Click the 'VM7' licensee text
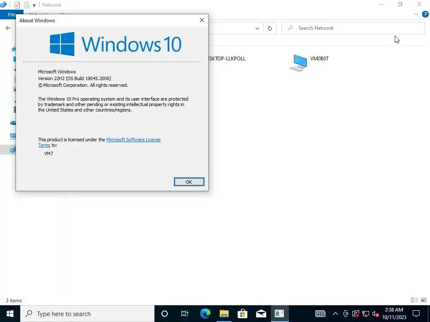This screenshot has width=430, height=322. pyautogui.click(x=49, y=153)
